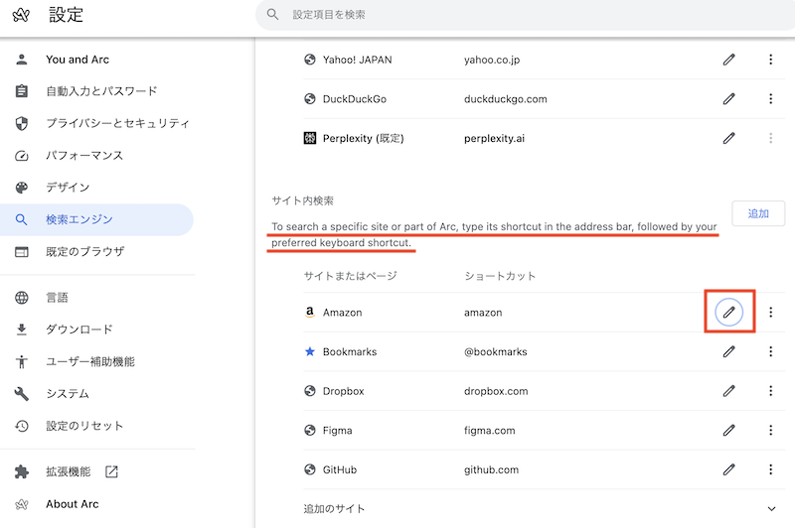This screenshot has height=528, width=795.
Task: Focus the 設定項目を検索 search field
Action: pyautogui.click(x=526, y=15)
